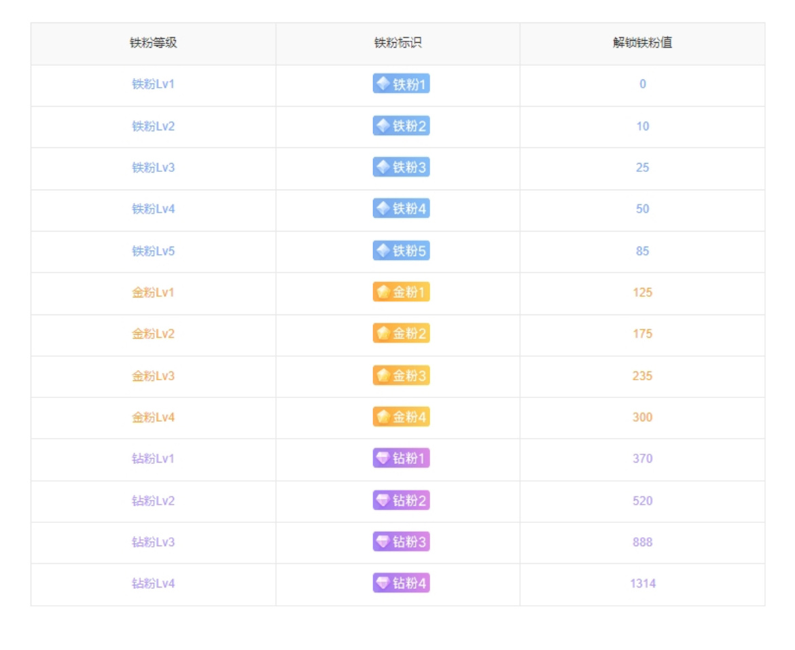
Task: Click the 金粉2 gold badge
Action: coord(401,333)
